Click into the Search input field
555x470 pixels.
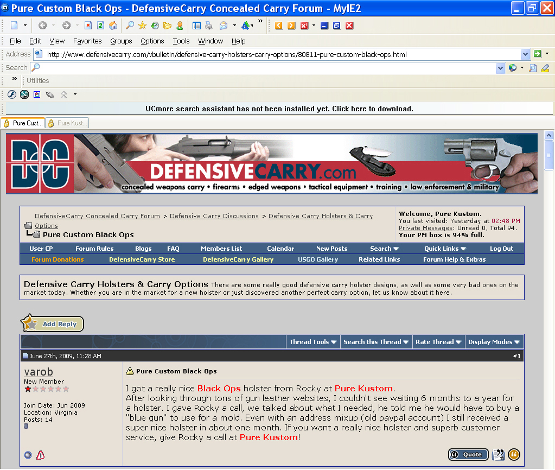tap(267, 68)
